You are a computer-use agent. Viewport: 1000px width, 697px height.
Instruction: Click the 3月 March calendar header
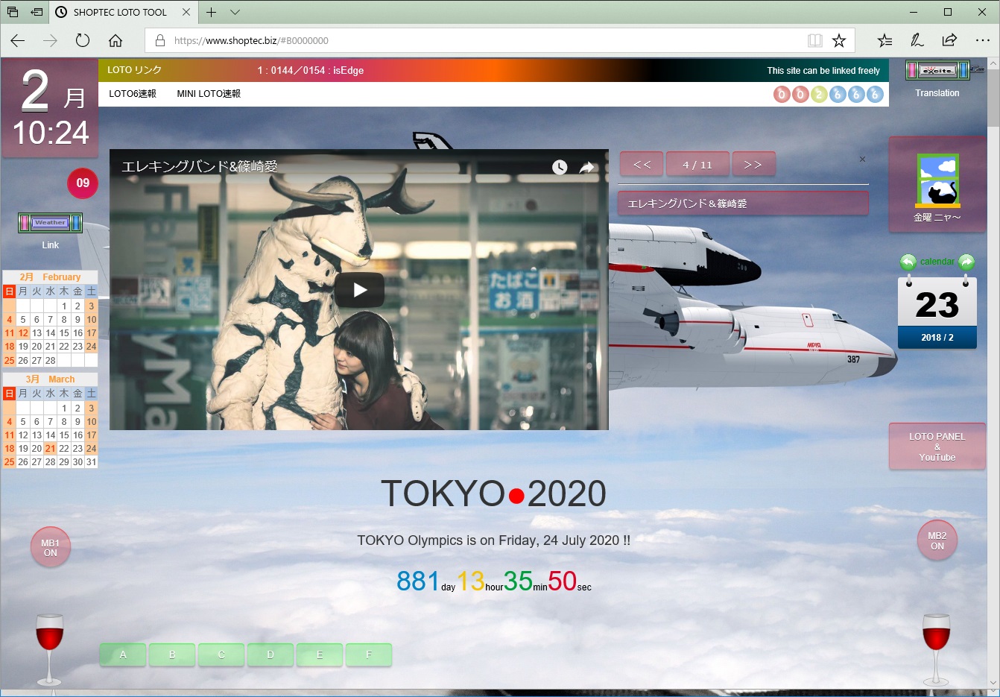[x=50, y=379]
